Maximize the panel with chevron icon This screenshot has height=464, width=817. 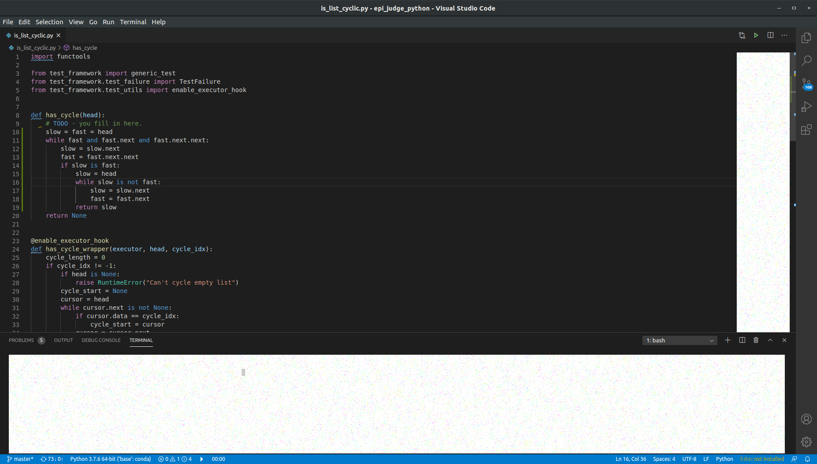(769, 340)
